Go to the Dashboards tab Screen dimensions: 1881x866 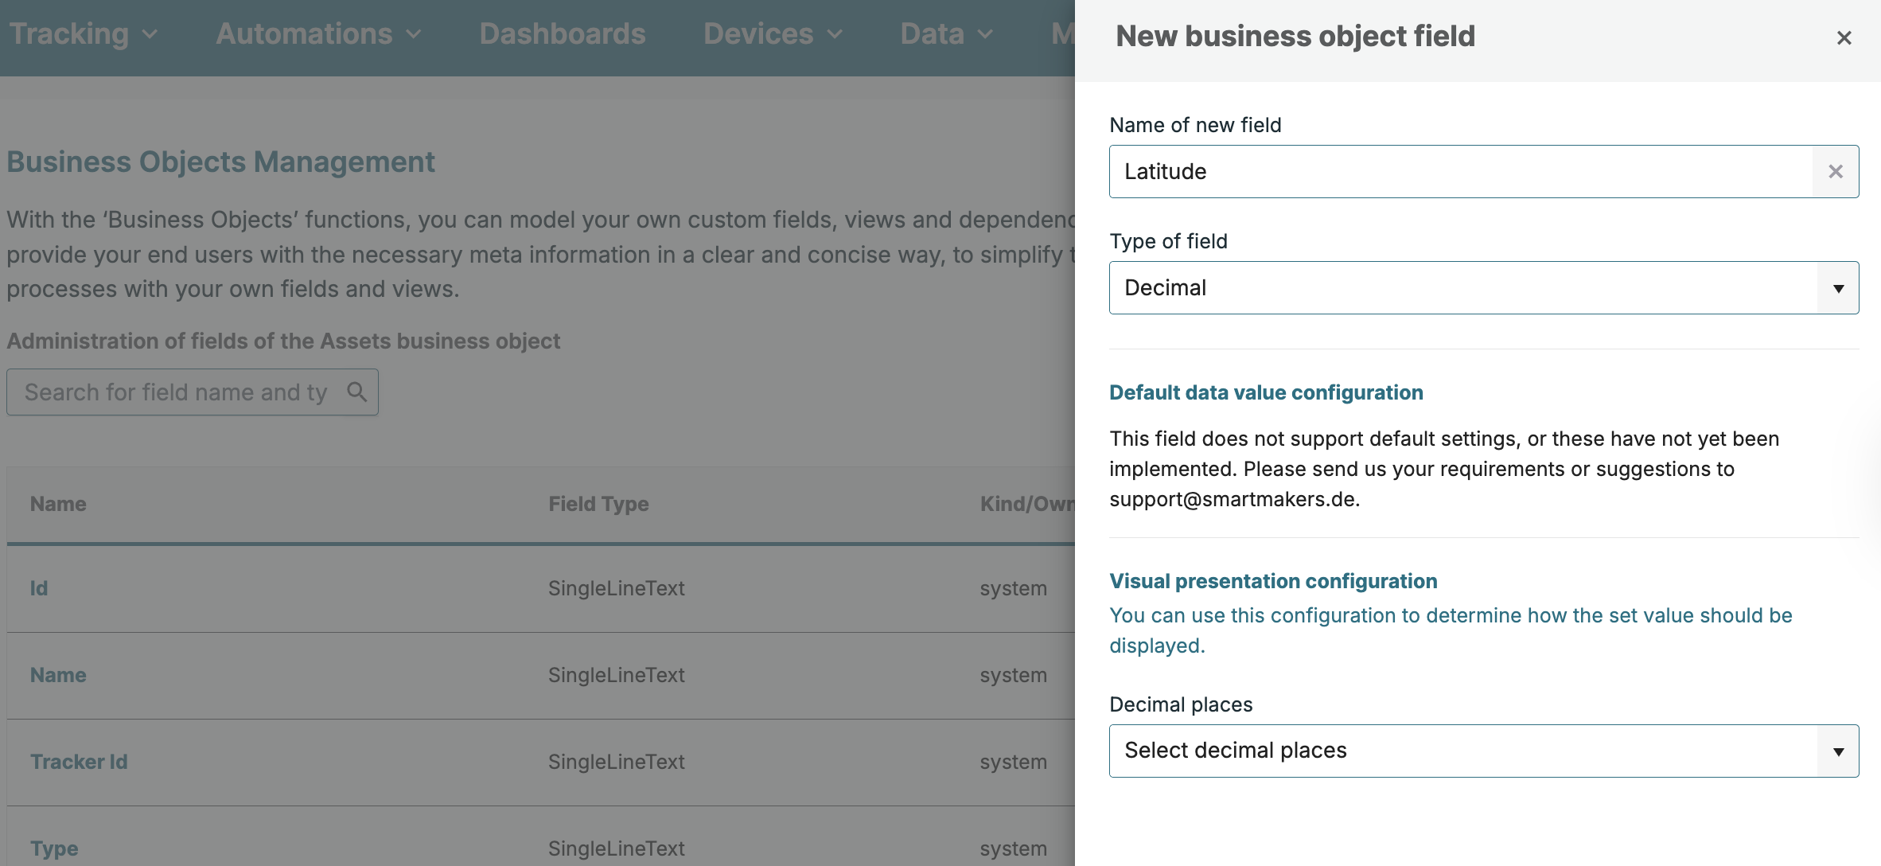click(562, 34)
